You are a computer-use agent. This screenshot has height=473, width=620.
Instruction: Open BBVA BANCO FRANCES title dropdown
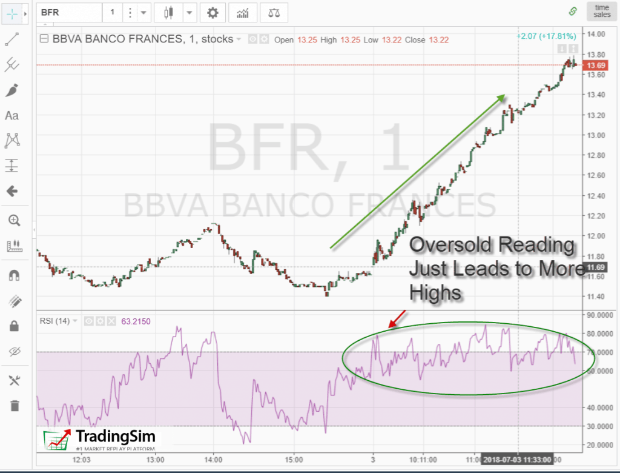coord(239,39)
